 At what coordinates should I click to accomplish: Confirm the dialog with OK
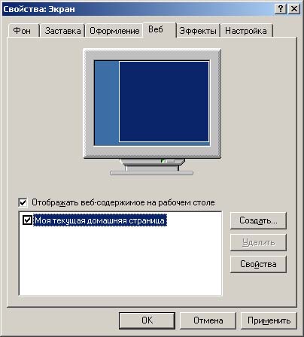click(147, 320)
